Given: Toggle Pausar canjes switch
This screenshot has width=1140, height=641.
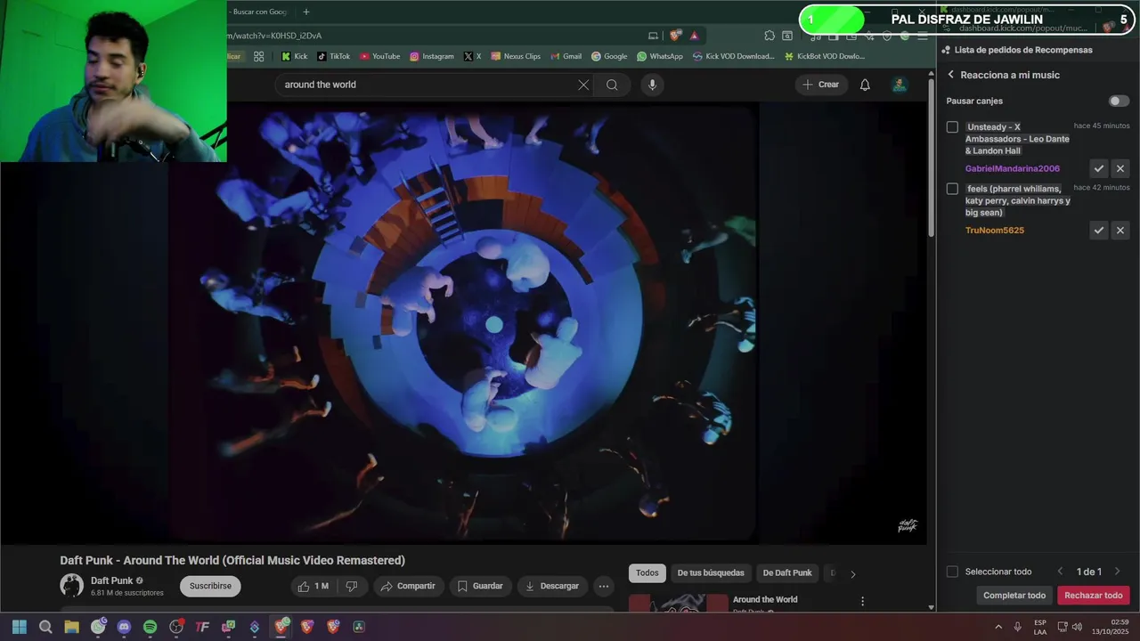Looking at the screenshot, I should point(1119,101).
